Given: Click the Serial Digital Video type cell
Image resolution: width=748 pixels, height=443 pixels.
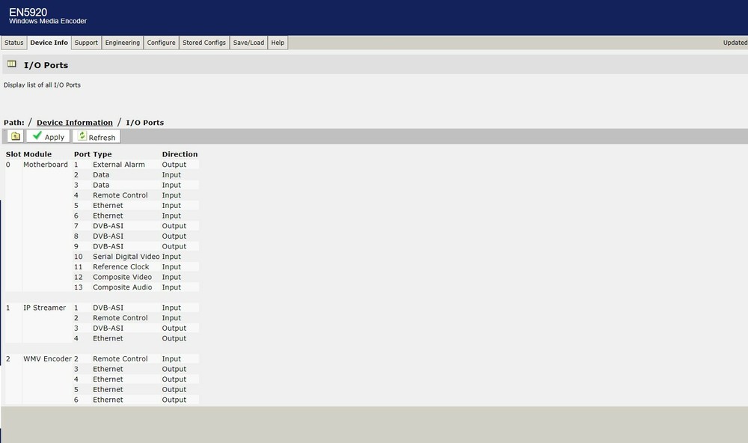Looking at the screenshot, I should pyautogui.click(x=126, y=257).
